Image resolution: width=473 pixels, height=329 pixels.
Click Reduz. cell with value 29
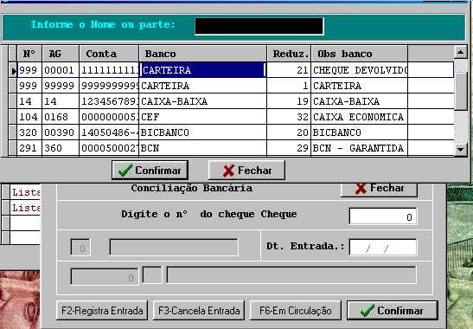click(289, 148)
